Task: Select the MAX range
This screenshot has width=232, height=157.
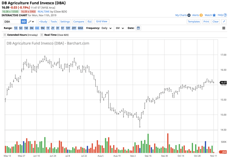Action: click(x=80, y=28)
